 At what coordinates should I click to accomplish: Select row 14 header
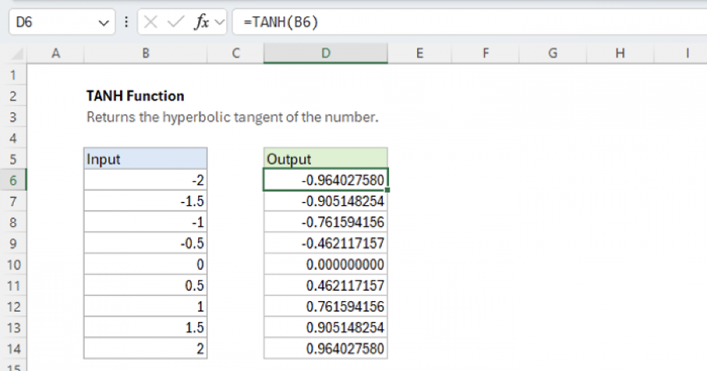[14, 348]
